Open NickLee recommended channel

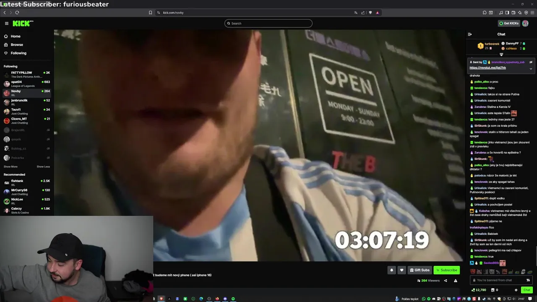click(x=26, y=201)
